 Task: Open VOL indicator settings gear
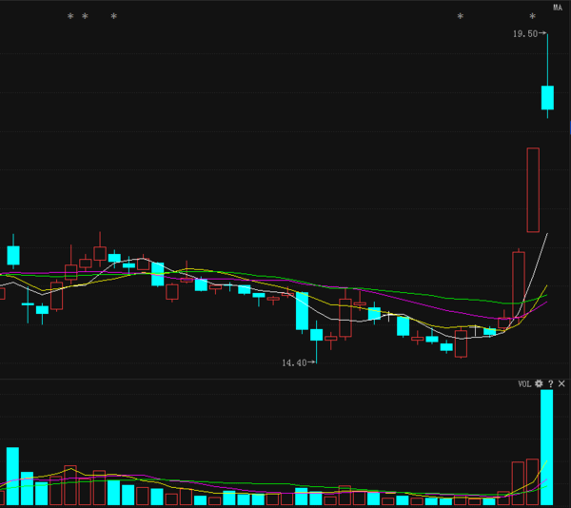pyautogui.click(x=539, y=383)
